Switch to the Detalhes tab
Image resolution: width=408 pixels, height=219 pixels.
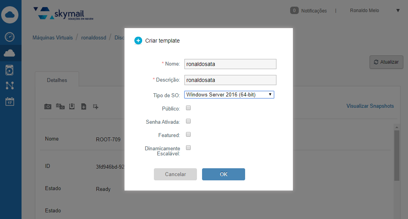coord(57,80)
